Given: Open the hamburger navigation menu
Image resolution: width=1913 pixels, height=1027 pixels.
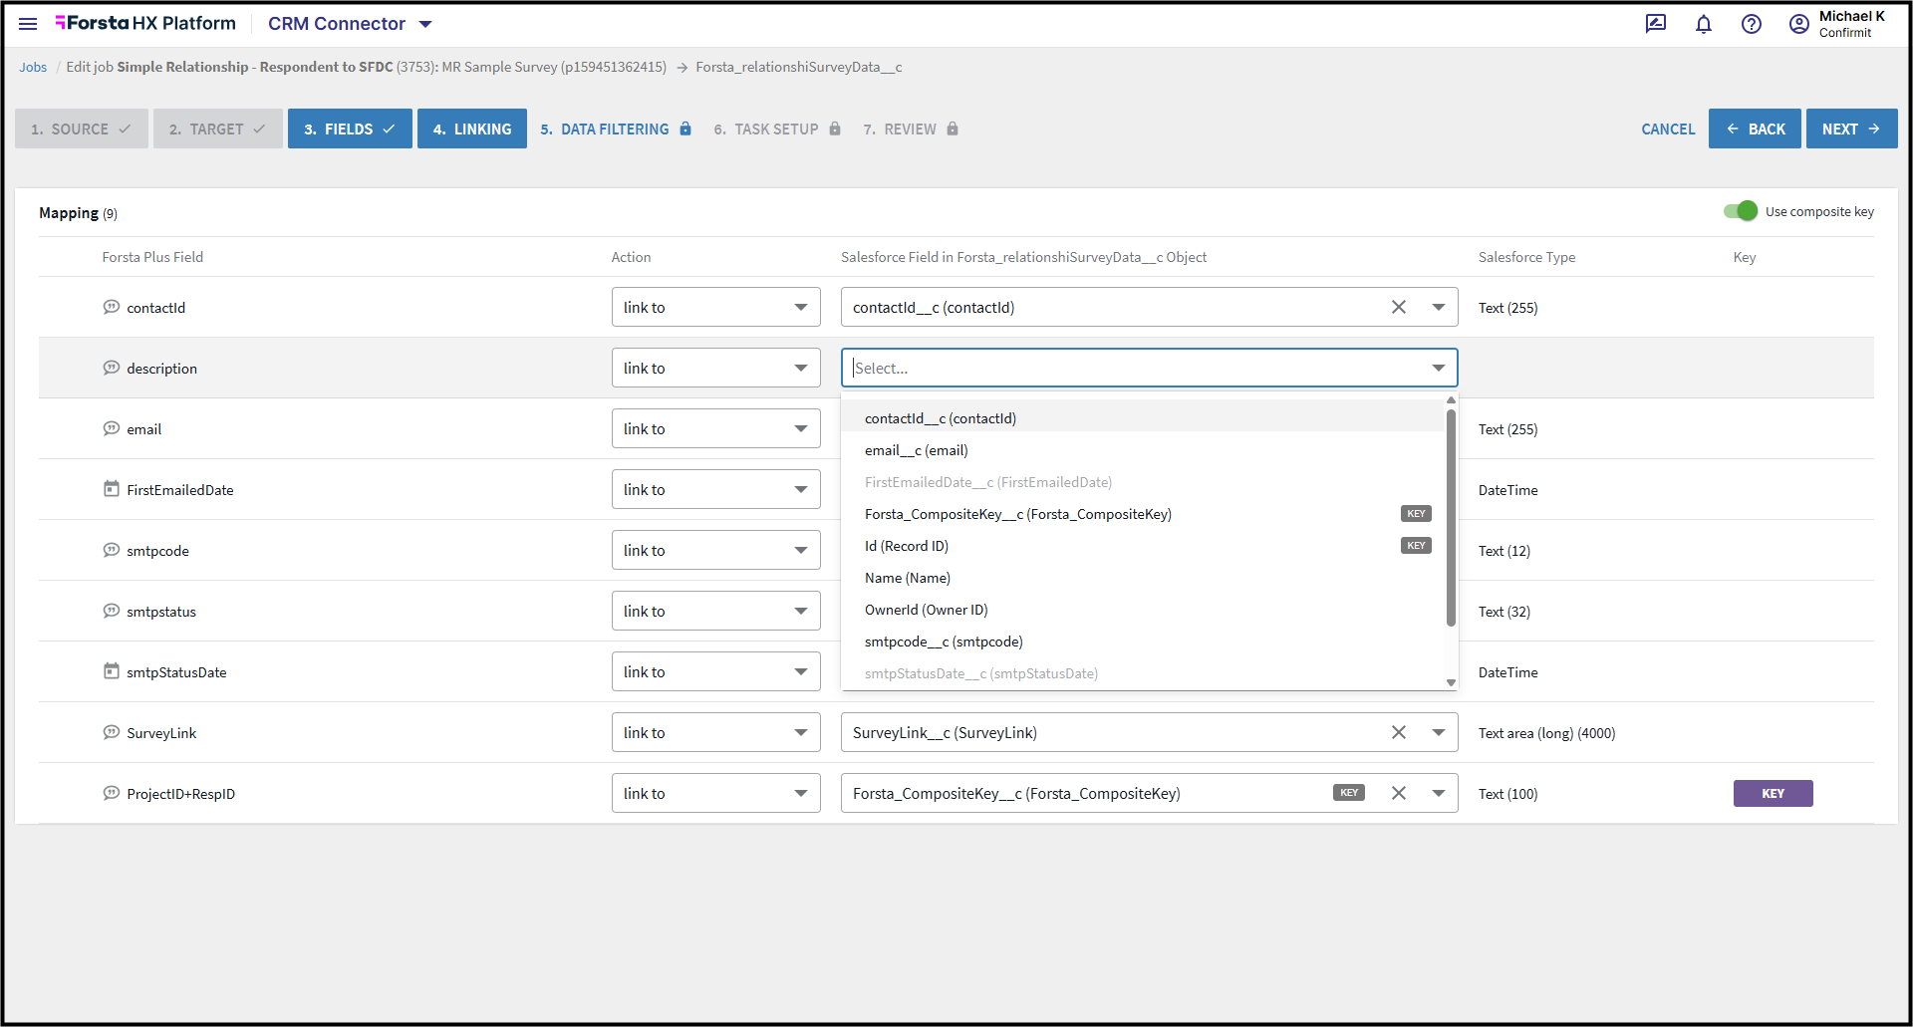Looking at the screenshot, I should pos(28,24).
